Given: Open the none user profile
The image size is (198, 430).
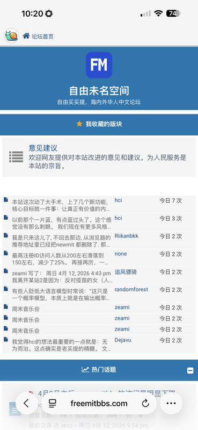Looking at the screenshot, I should point(121,254).
